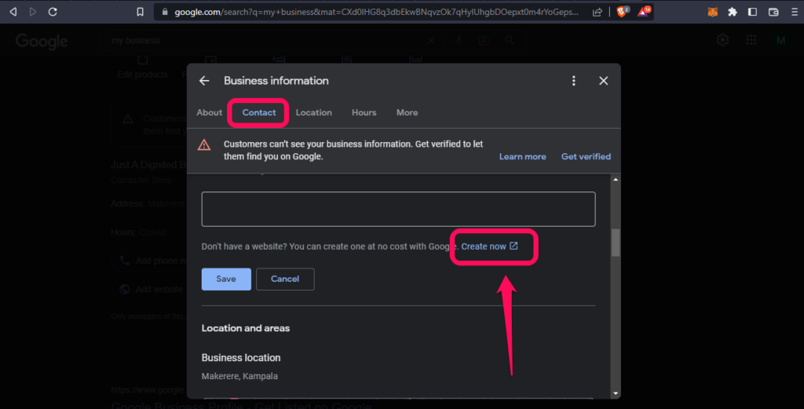Image resolution: width=804 pixels, height=409 pixels.
Task: Click Add website in the background page
Action: [152, 290]
